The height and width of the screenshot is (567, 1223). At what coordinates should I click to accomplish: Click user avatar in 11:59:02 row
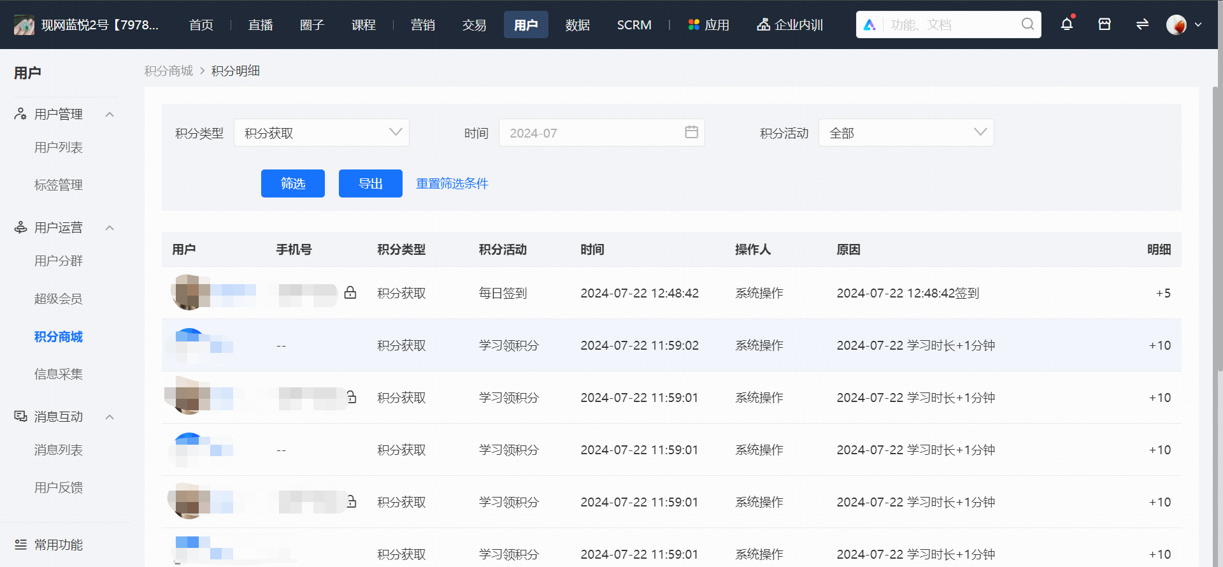[x=189, y=345]
